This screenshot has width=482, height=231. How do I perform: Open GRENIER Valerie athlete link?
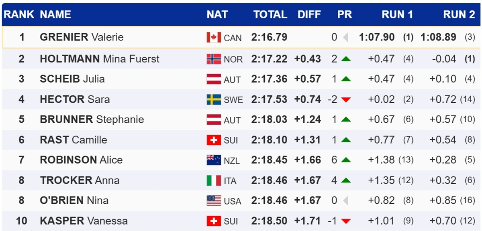(x=82, y=37)
